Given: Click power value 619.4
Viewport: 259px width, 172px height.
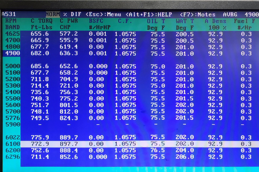Looking at the screenshot, I should (x=69, y=47).
